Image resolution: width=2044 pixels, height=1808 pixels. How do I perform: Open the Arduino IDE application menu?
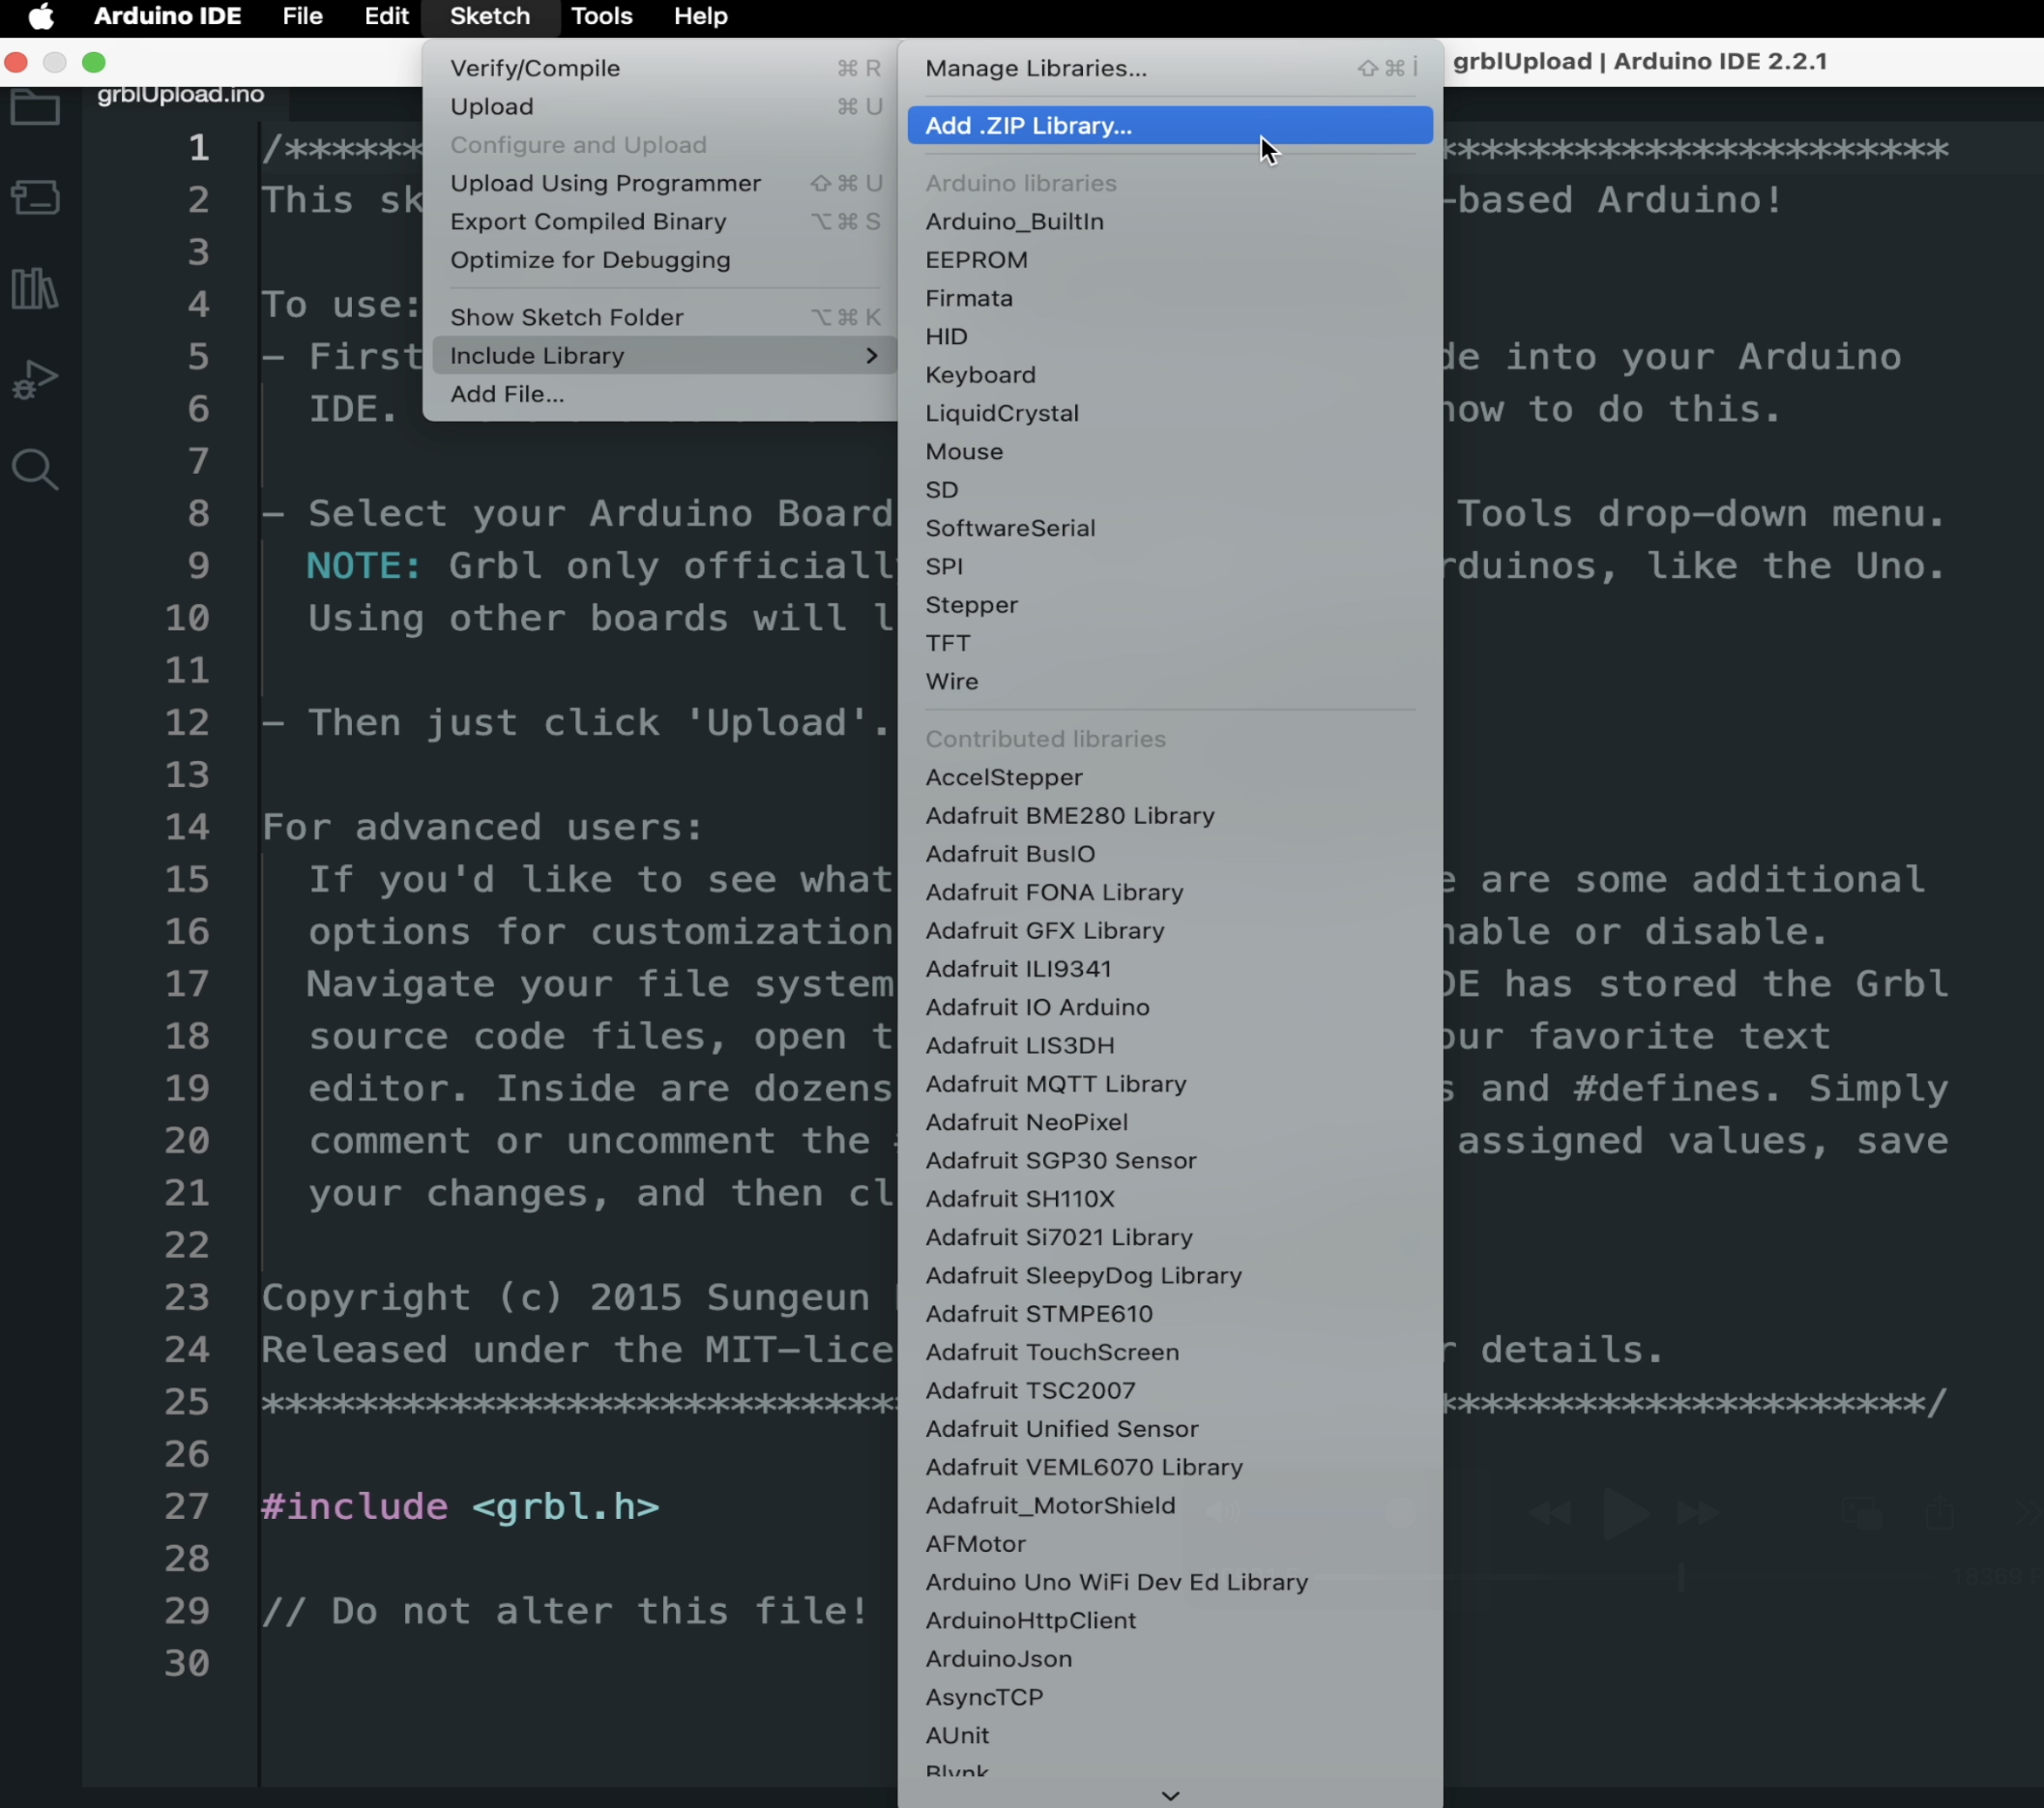pos(167,17)
